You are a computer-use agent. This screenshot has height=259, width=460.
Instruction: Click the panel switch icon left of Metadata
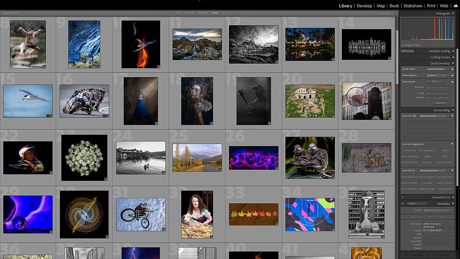(x=403, y=204)
